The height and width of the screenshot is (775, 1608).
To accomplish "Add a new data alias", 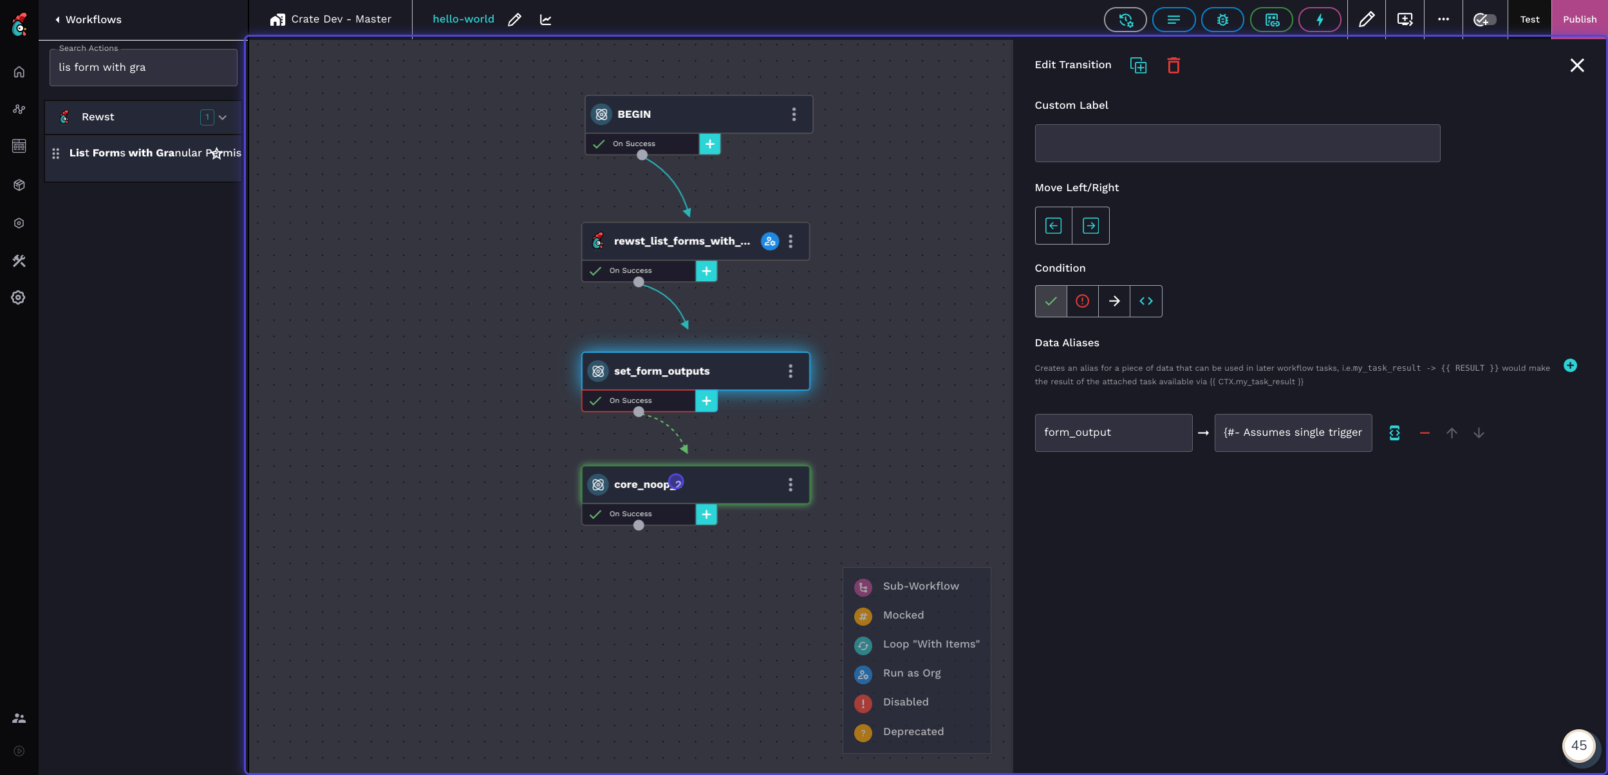I will tap(1570, 366).
